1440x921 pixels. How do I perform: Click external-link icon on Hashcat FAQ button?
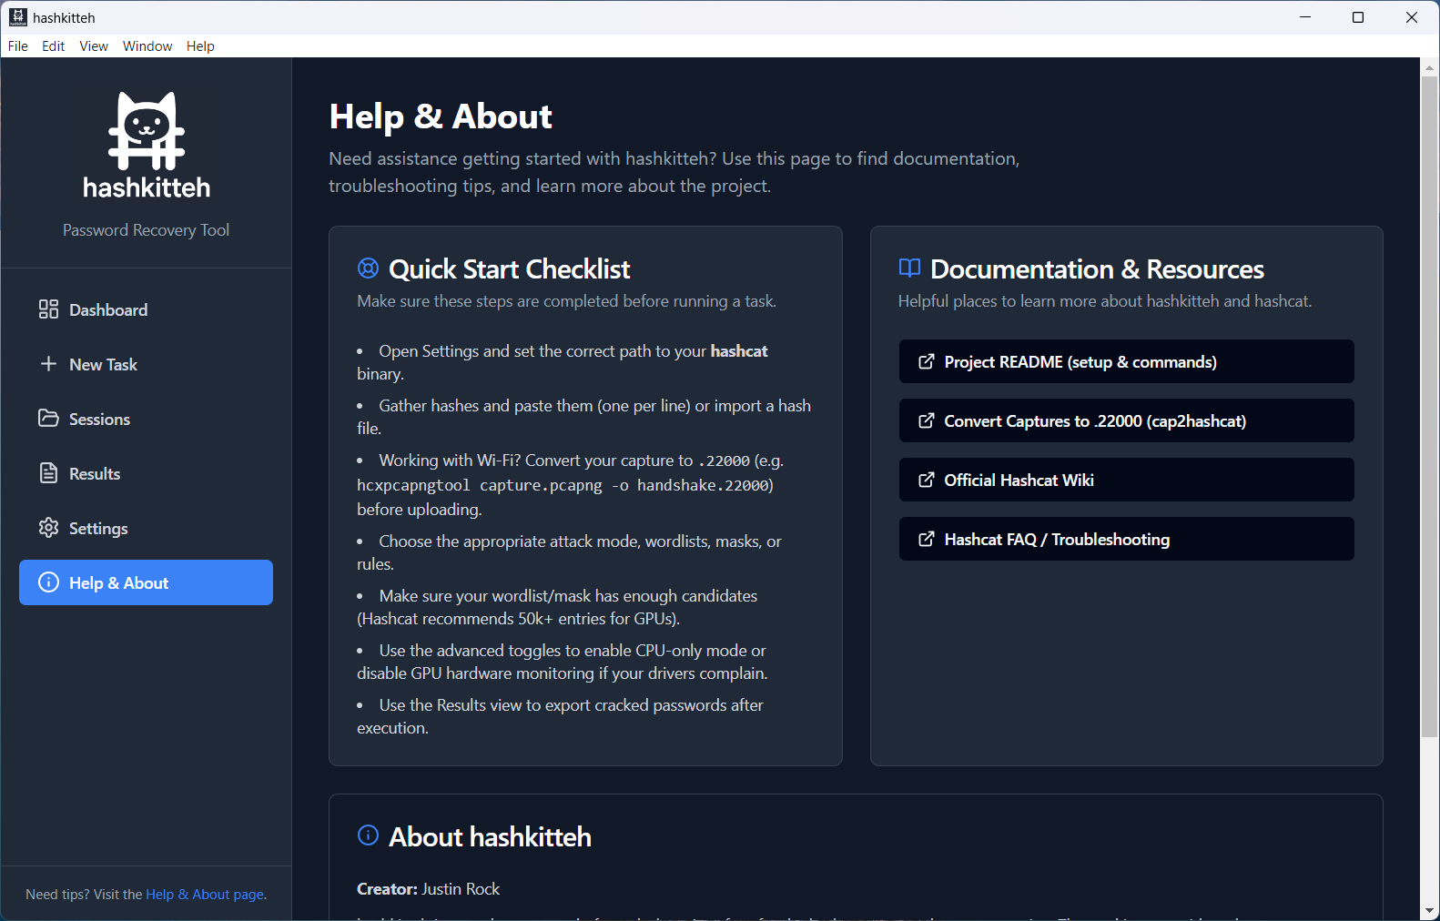click(926, 540)
